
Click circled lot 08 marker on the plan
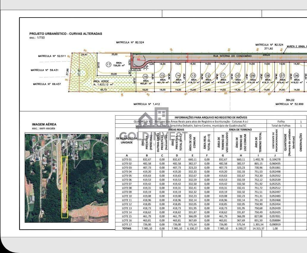click(267, 76)
